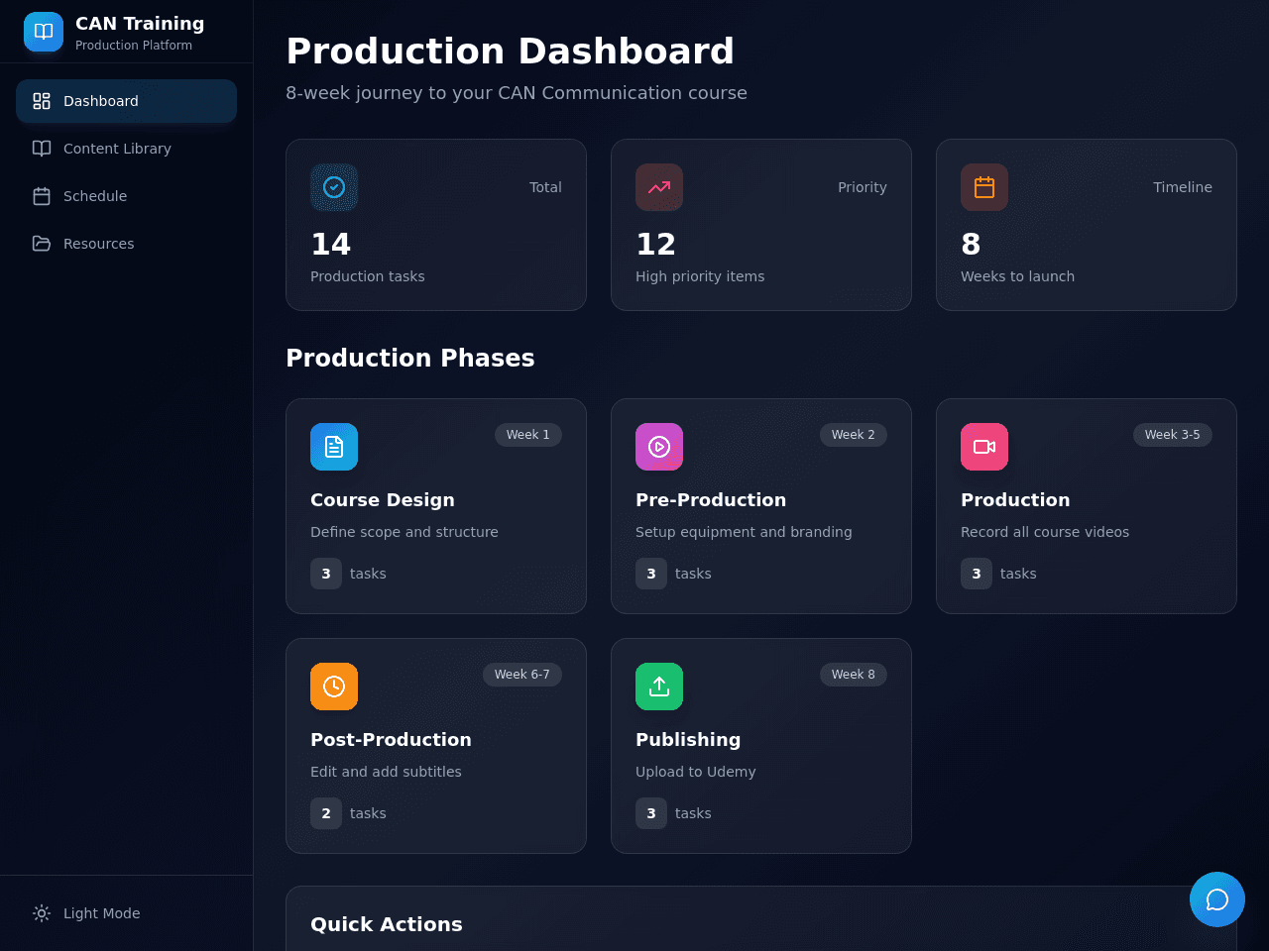1269x951 pixels.
Task: Click 'Edit and add subtitles' text
Action: coord(386,772)
